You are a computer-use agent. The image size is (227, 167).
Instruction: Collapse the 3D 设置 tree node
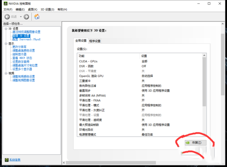pyautogui.click(x=6, y=28)
